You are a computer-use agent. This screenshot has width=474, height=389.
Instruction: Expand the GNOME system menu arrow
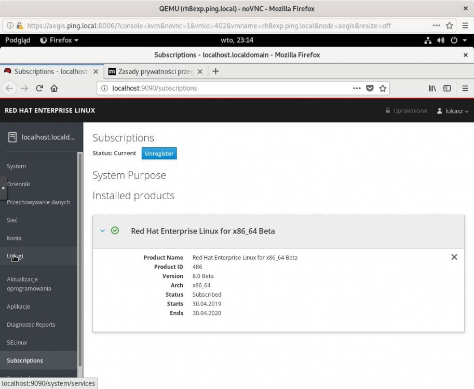pyautogui.click(x=465, y=40)
